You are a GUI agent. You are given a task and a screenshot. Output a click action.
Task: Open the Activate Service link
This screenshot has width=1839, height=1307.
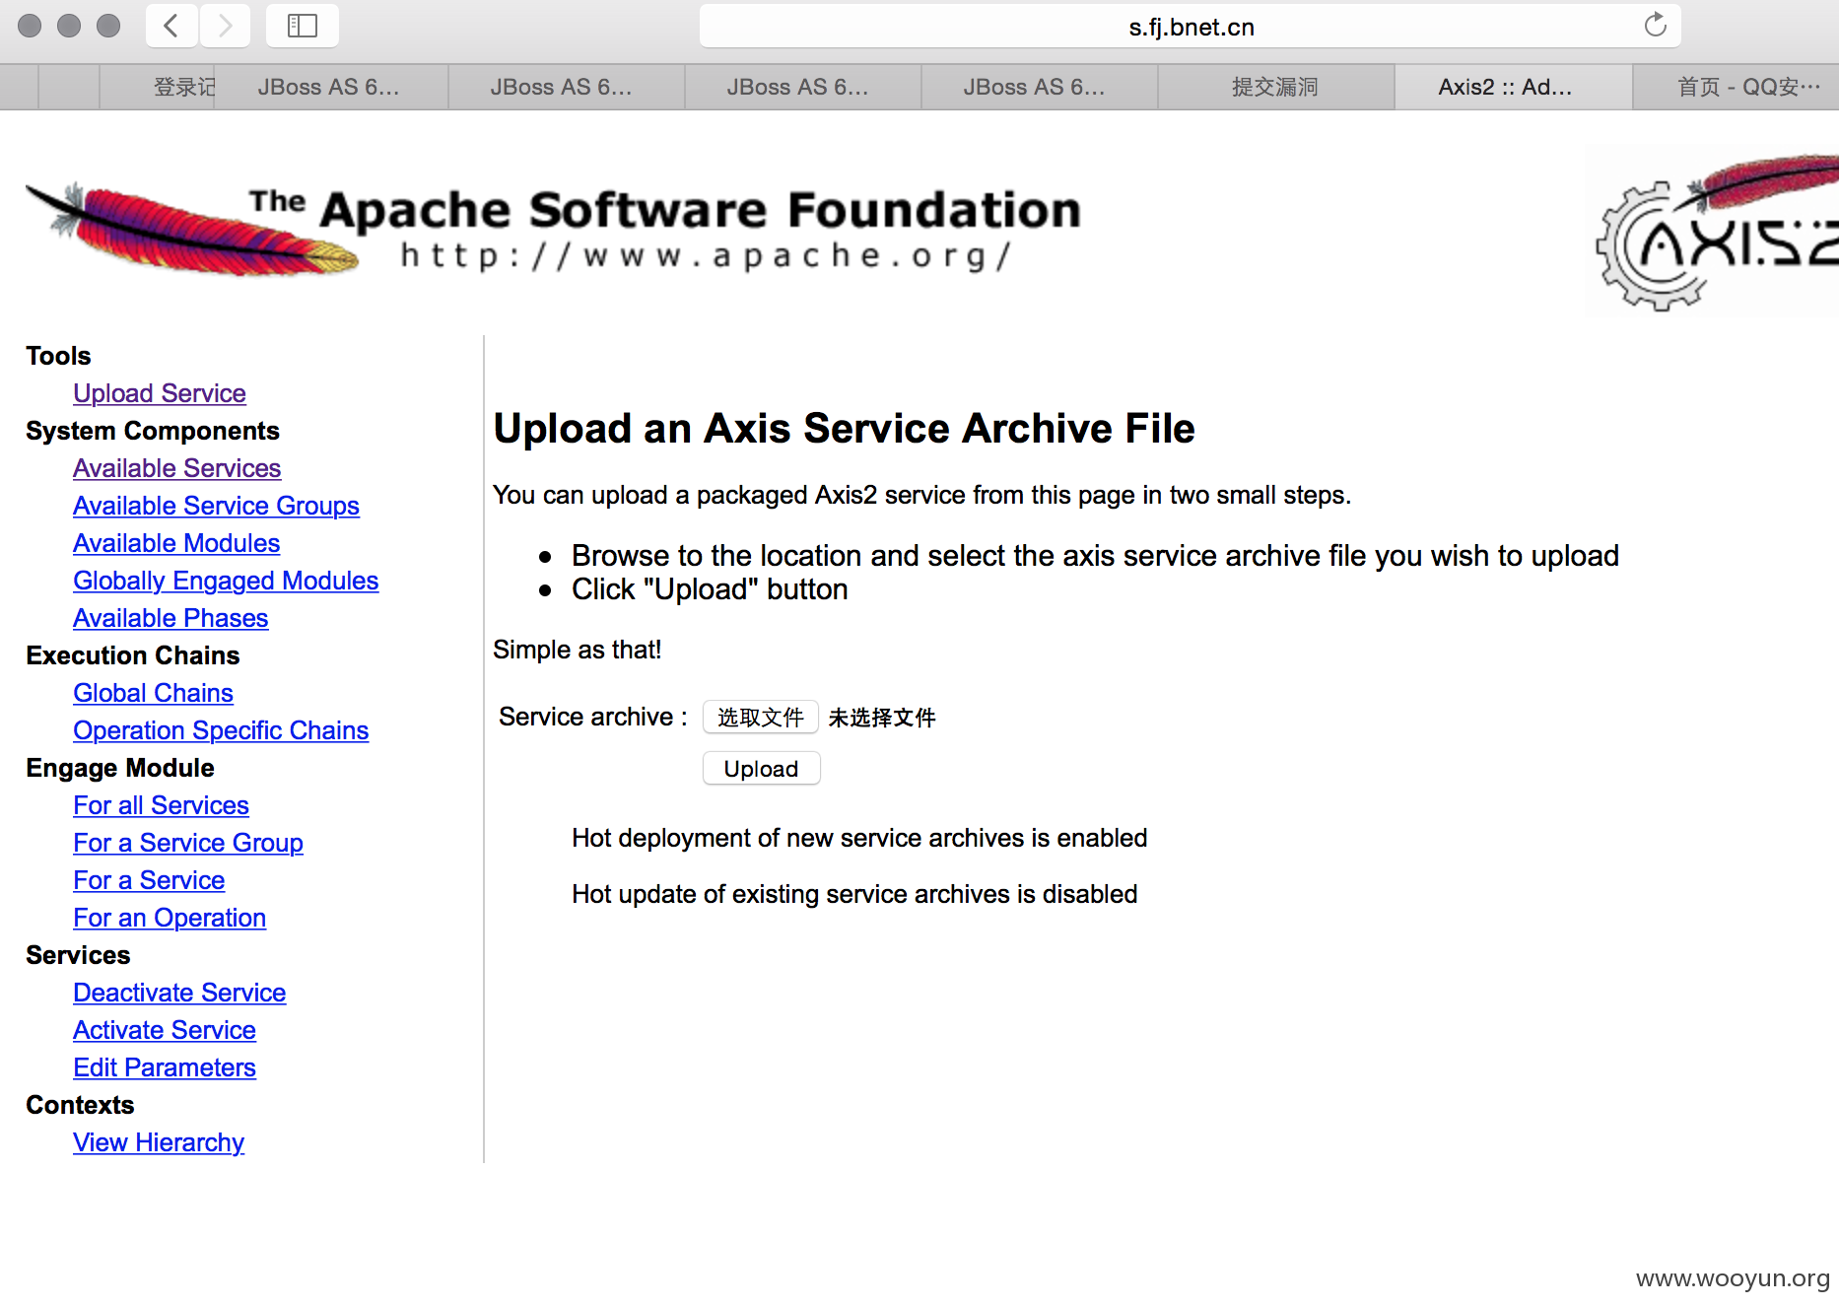click(x=165, y=1030)
